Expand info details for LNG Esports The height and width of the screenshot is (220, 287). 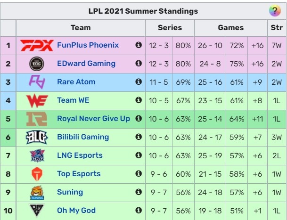(139, 155)
